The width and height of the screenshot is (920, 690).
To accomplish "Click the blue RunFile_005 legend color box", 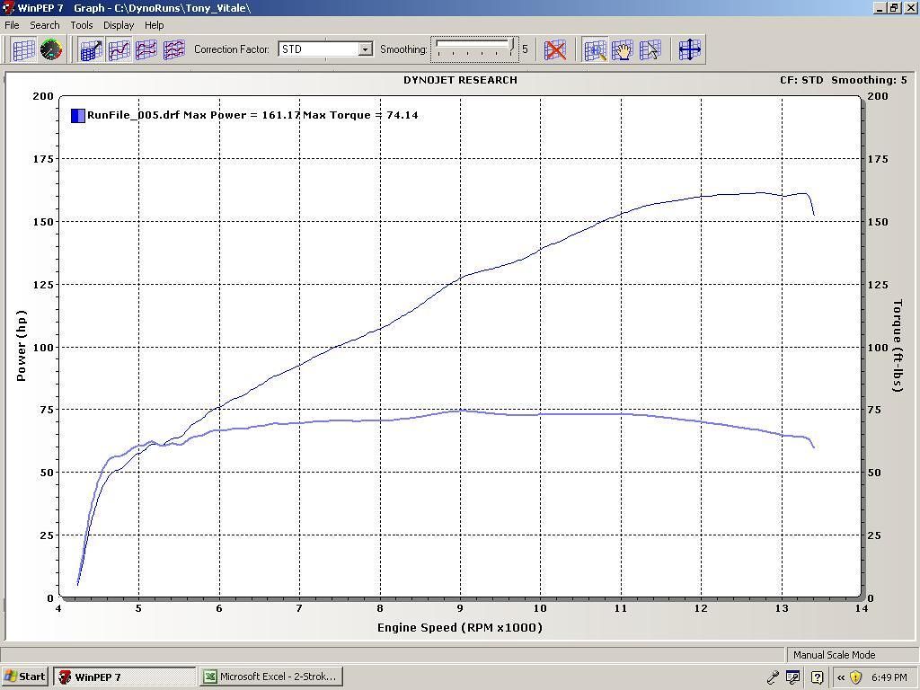I will point(78,116).
